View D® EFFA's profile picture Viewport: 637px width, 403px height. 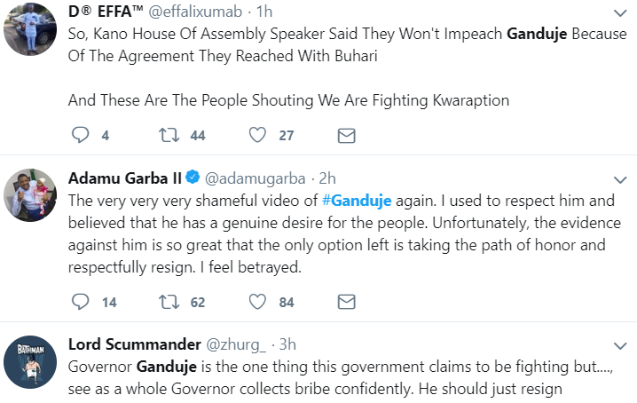[30, 29]
